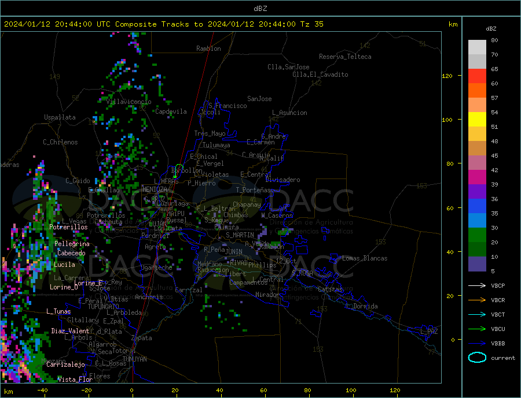The image size is (521, 398).
Task: Click the L_Dormida label
Action: point(362,306)
